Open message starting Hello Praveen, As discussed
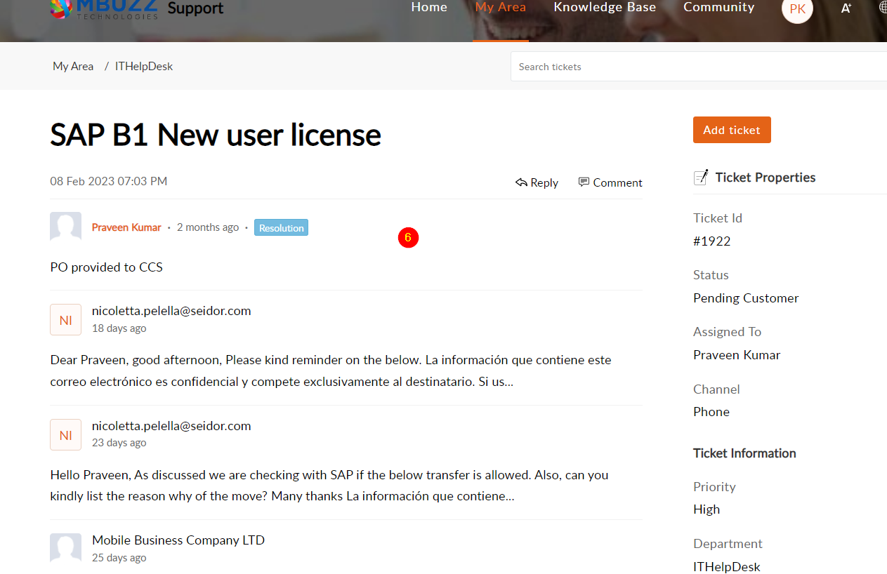Image resolution: width=887 pixels, height=574 pixels. point(329,486)
